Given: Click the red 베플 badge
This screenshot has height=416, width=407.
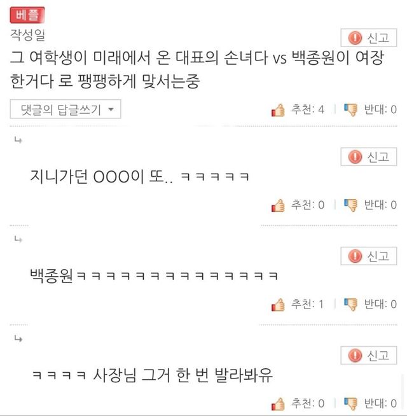Looking at the screenshot, I should point(27,15).
